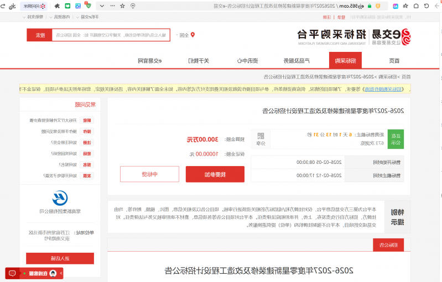This screenshot has width=442, height=282.
Task: Open the 全国 region selector dropdown
Action: click(x=182, y=35)
